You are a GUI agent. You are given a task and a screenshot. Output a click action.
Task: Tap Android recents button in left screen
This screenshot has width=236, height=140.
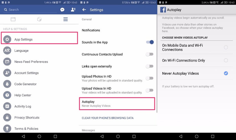coord(55,136)
